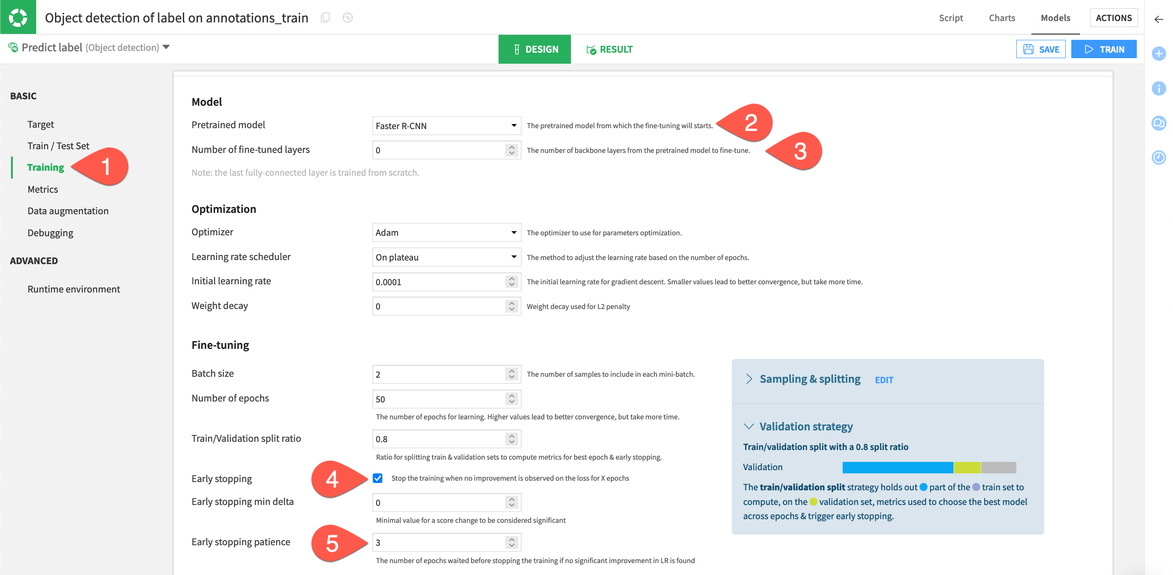Click the blue TRAIN button

coord(1104,49)
